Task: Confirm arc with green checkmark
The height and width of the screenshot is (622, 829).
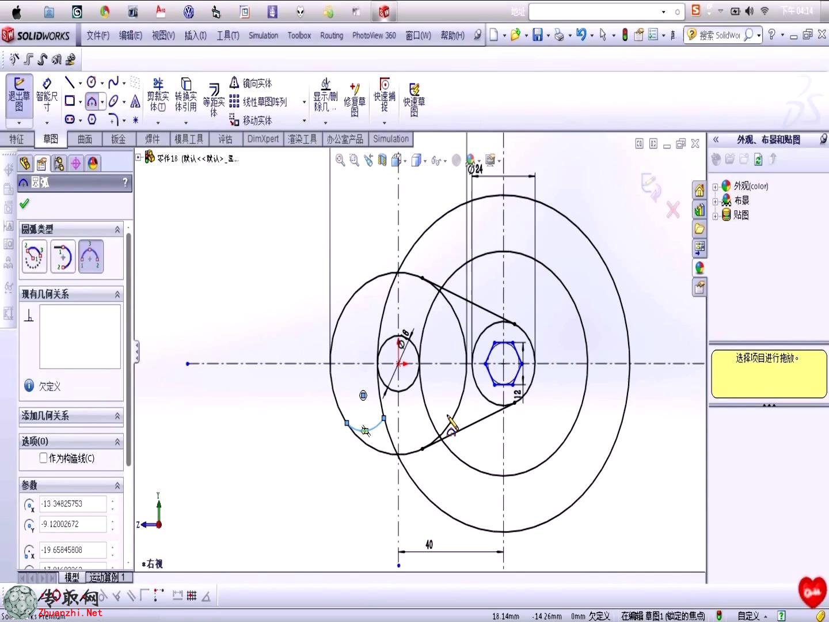Action: [x=24, y=204]
